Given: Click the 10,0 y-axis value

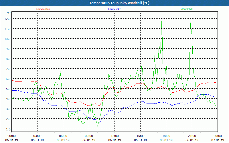Looking at the screenshot, I should pos(8,39).
